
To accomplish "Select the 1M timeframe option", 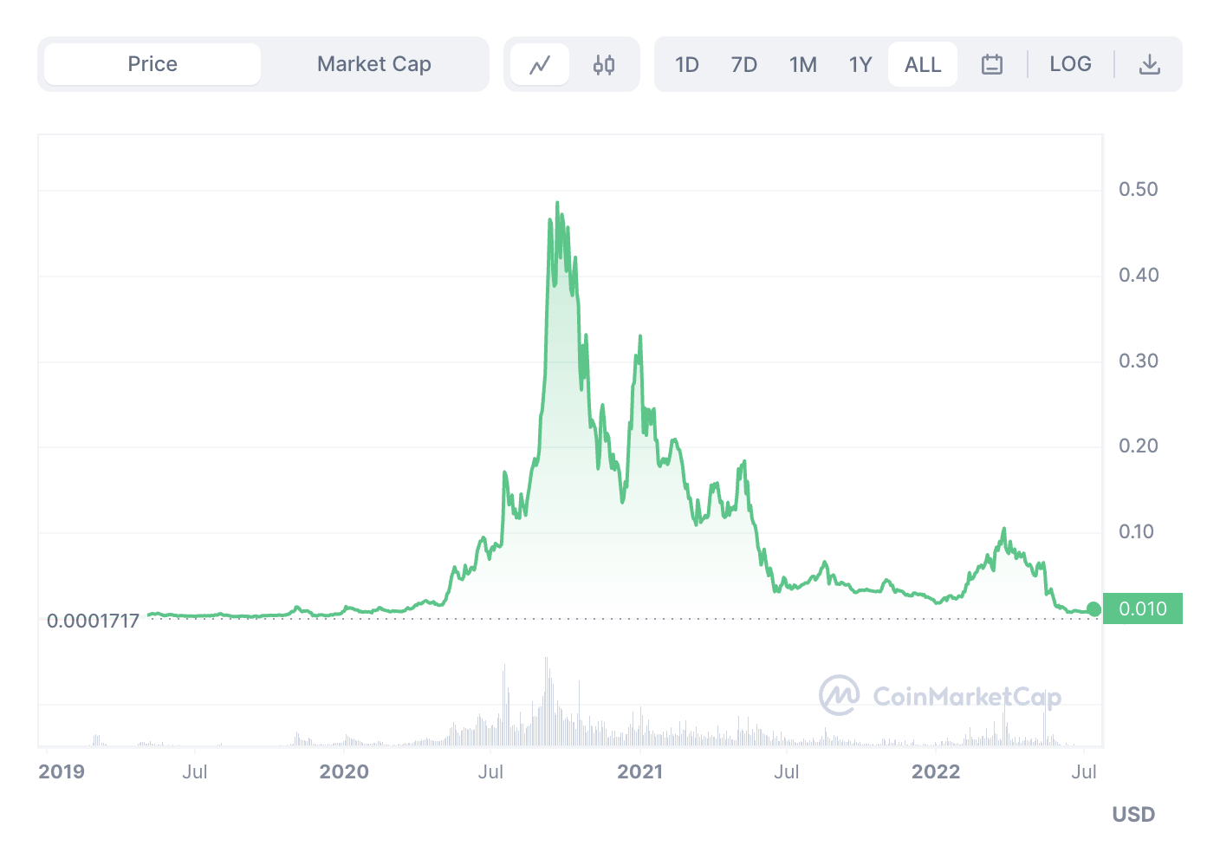I will coord(802,63).
